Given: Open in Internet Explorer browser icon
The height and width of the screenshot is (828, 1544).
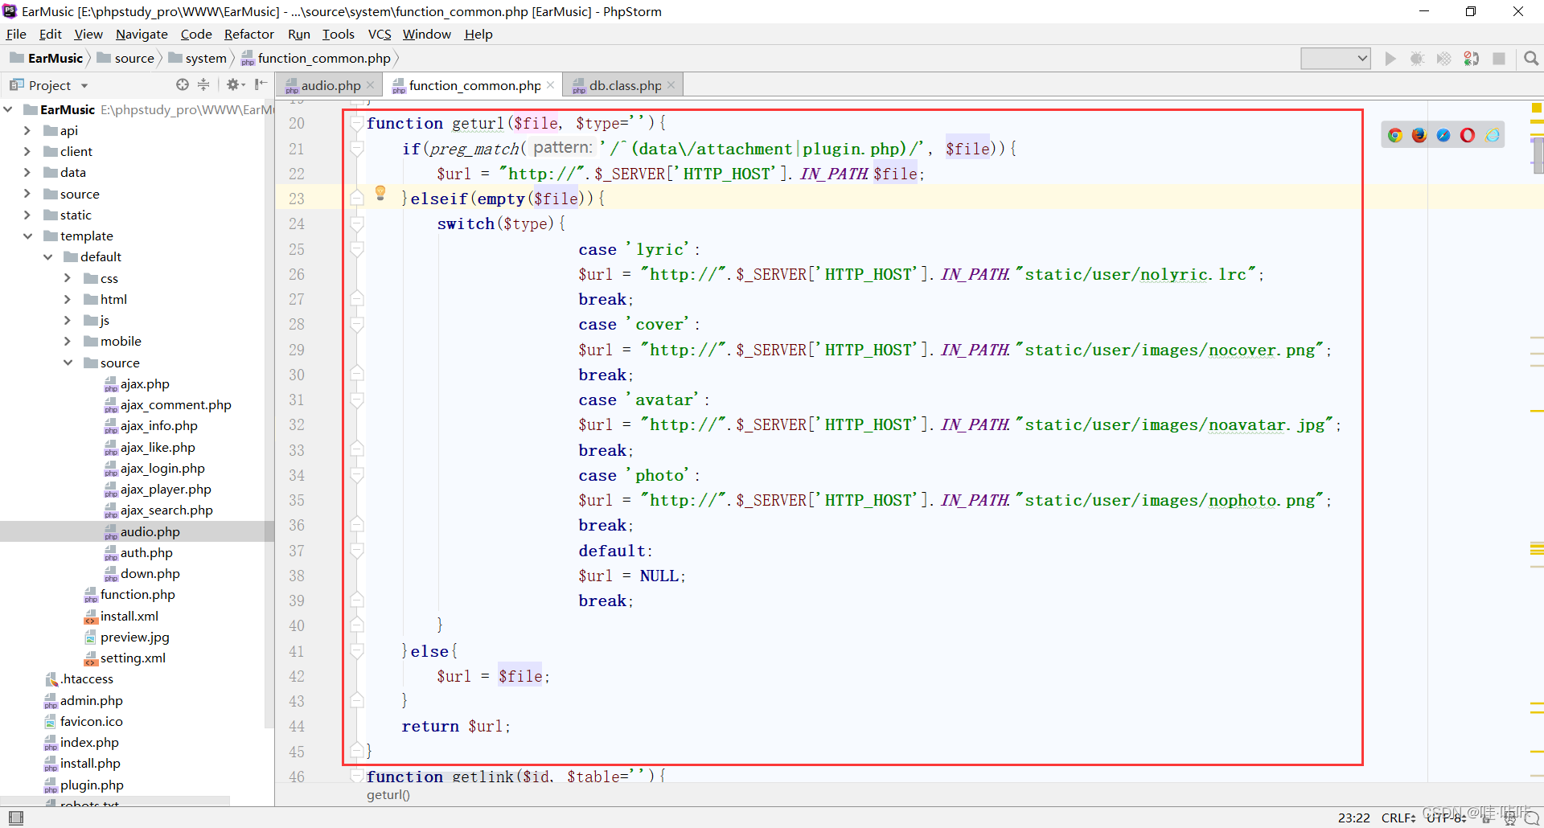Looking at the screenshot, I should (1493, 135).
